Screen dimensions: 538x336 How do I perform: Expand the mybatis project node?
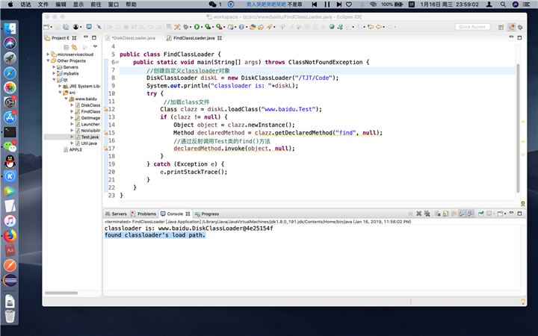pyautogui.click(x=54, y=73)
